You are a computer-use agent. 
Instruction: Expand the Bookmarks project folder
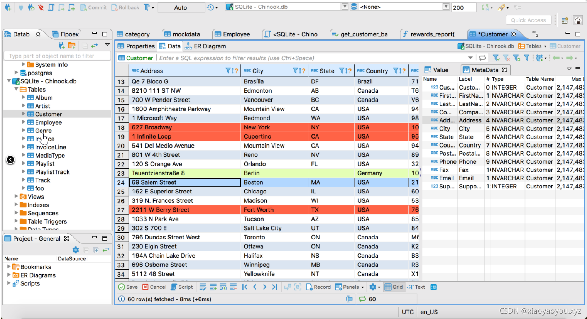tap(9, 266)
